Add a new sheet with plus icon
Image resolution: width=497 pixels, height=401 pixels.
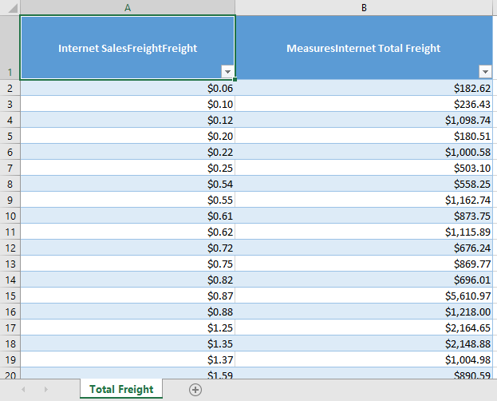pos(195,389)
